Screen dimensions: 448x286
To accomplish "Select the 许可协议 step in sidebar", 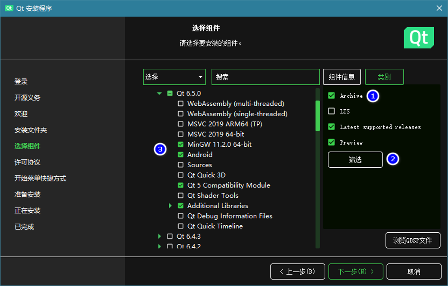I will [x=28, y=162].
